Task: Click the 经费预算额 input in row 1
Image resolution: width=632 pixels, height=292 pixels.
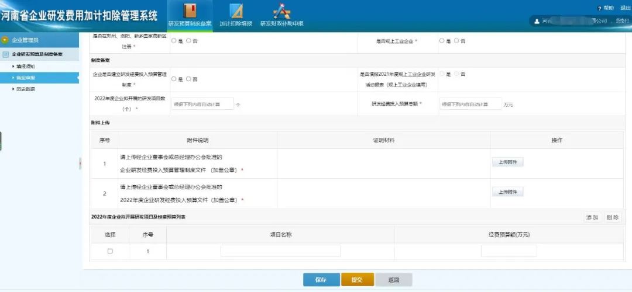Action: click(509, 251)
